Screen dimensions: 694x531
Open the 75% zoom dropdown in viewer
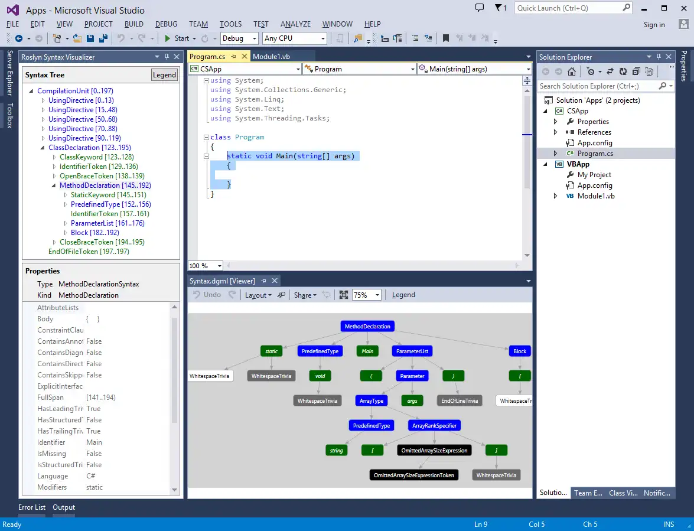click(377, 295)
